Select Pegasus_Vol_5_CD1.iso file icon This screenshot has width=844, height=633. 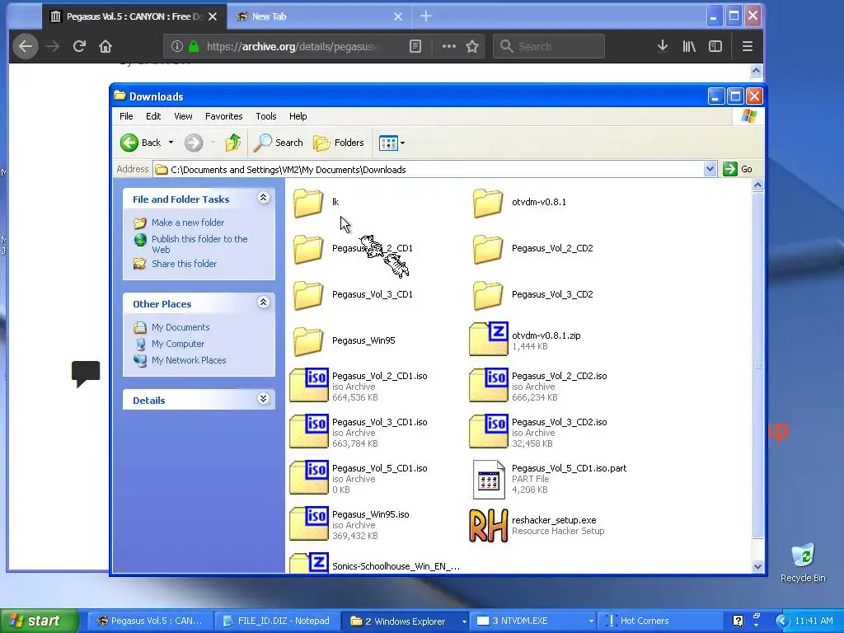[x=309, y=477]
